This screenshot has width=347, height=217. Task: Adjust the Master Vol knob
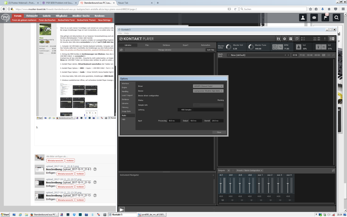click(229, 47)
